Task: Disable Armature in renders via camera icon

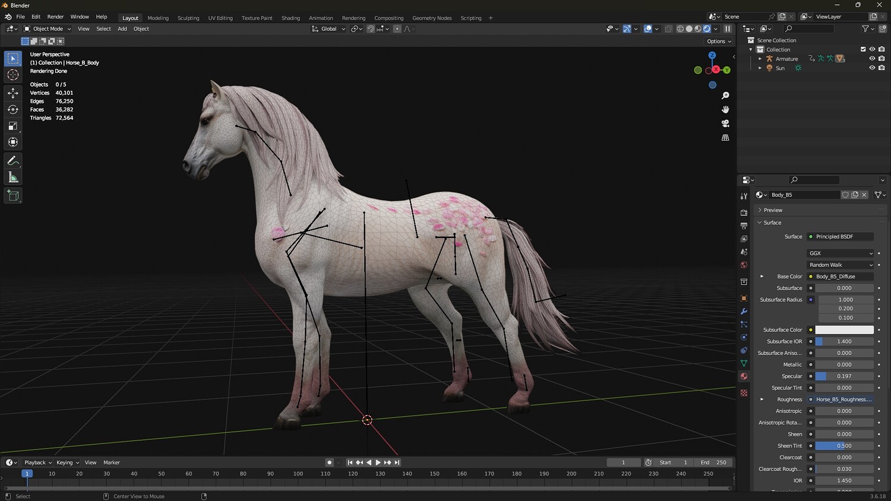Action: (881, 59)
